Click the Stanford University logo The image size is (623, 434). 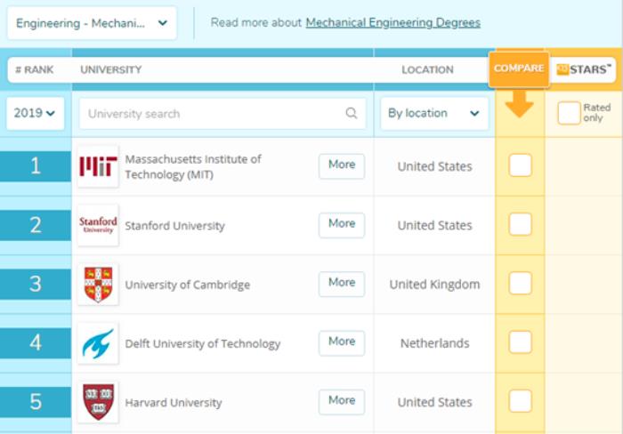tap(98, 225)
